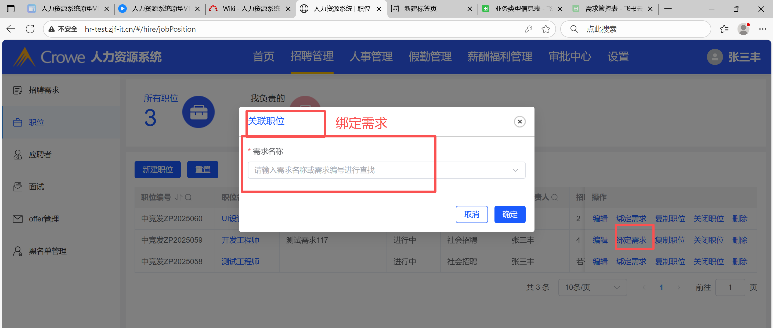Close the 绑定需求 dialog with X icon

pos(519,122)
